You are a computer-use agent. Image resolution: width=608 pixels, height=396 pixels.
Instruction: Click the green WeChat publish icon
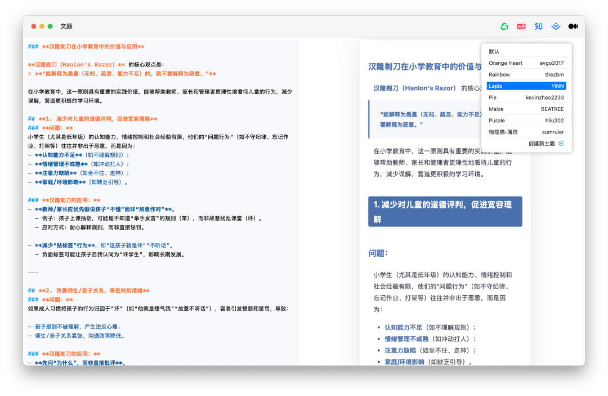[x=504, y=26]
